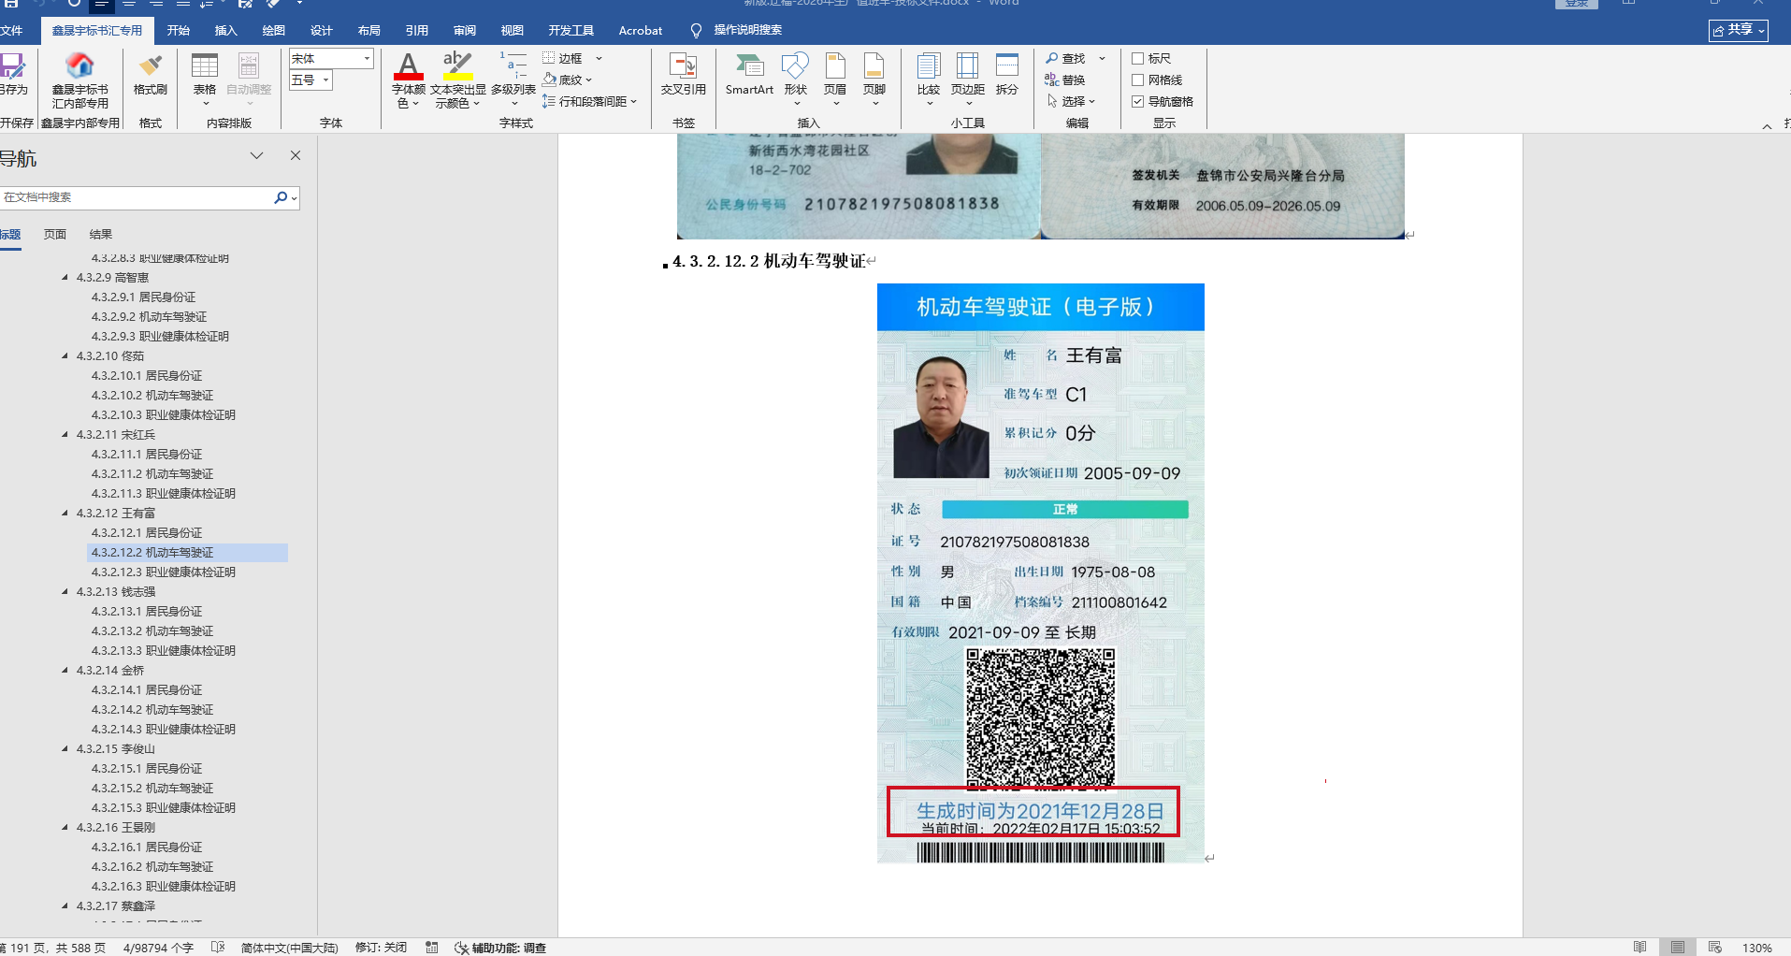Switch to read mode view in status bar

tap(1639, 948)
